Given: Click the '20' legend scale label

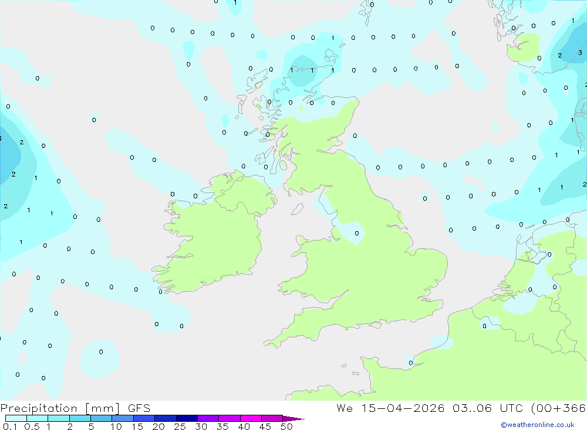Looking at the screenshot, I should pyautogui.click(x=158, y=426).
